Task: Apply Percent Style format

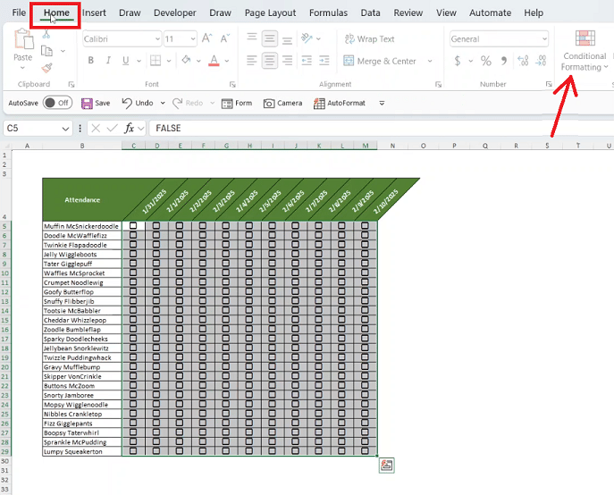Action: coord(486,61)
